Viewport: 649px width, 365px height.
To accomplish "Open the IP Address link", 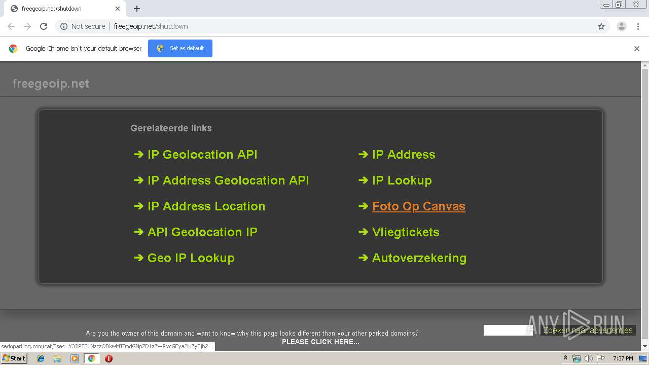I will (x=404, y=155).
